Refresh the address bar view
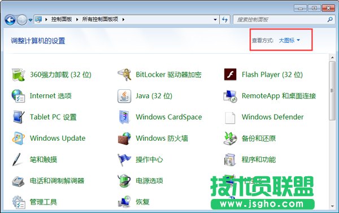 click(225, 19)
